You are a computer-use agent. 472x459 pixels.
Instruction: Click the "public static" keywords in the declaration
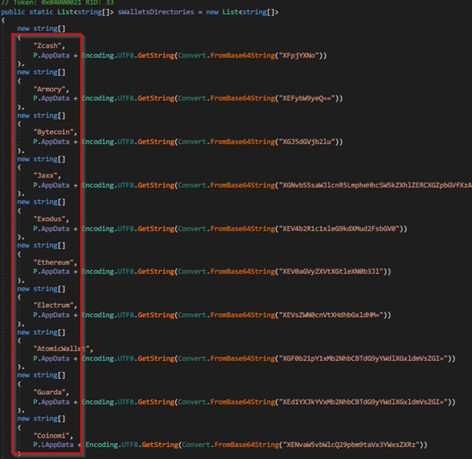pos(27,12)
